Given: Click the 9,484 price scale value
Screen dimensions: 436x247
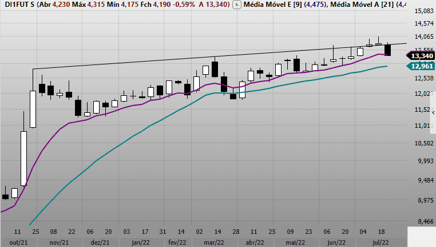Looking at the screenshot, I should point(426,180).
